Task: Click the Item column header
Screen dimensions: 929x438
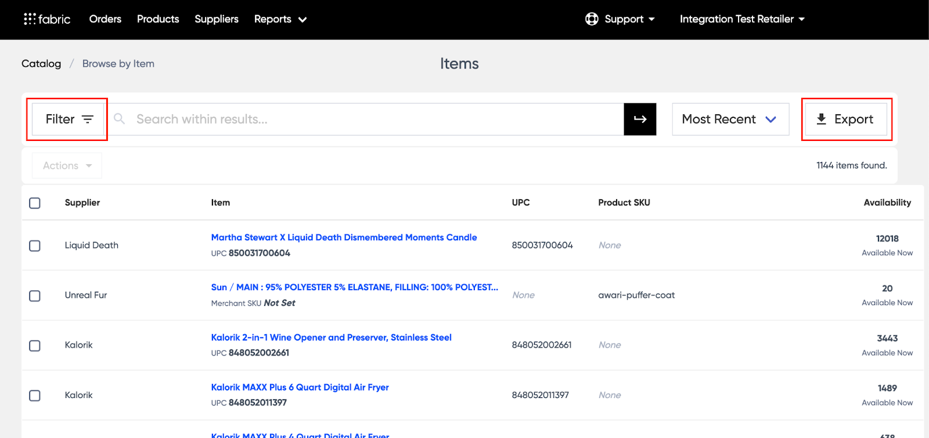Action: click(221, 202)
